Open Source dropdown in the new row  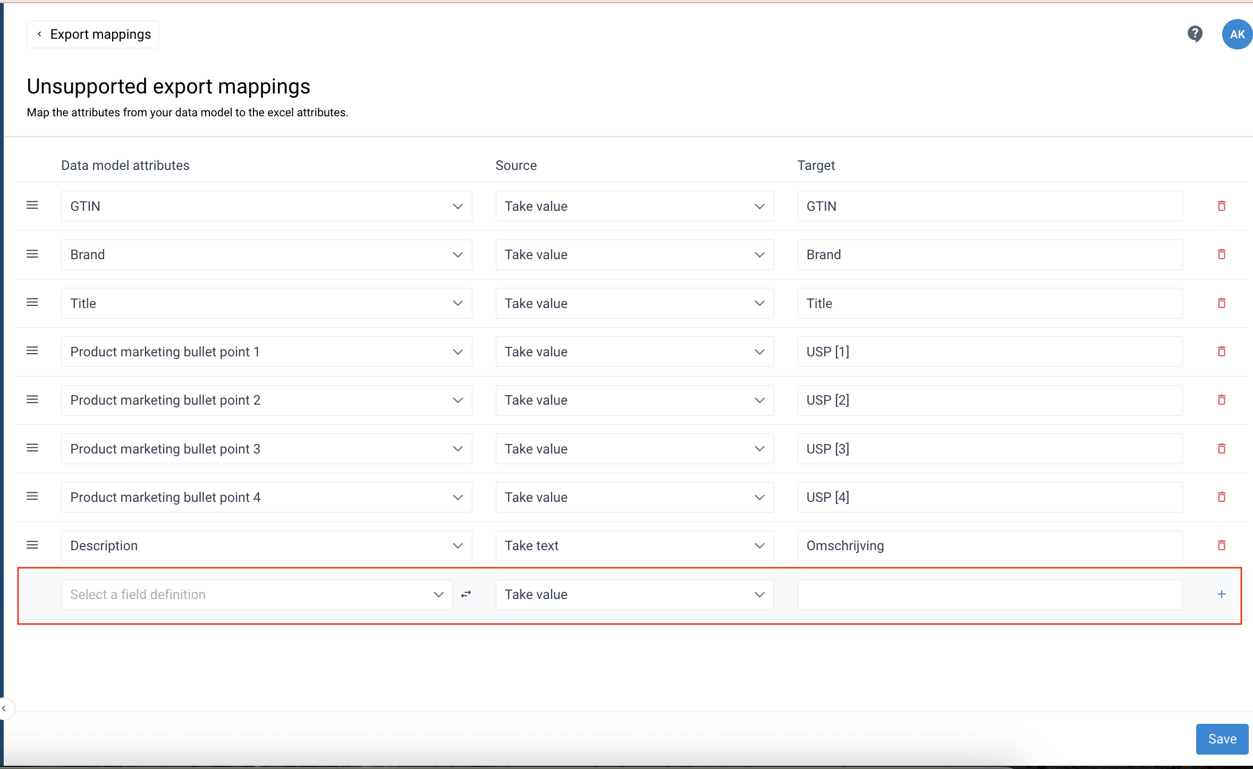point(634,594)
